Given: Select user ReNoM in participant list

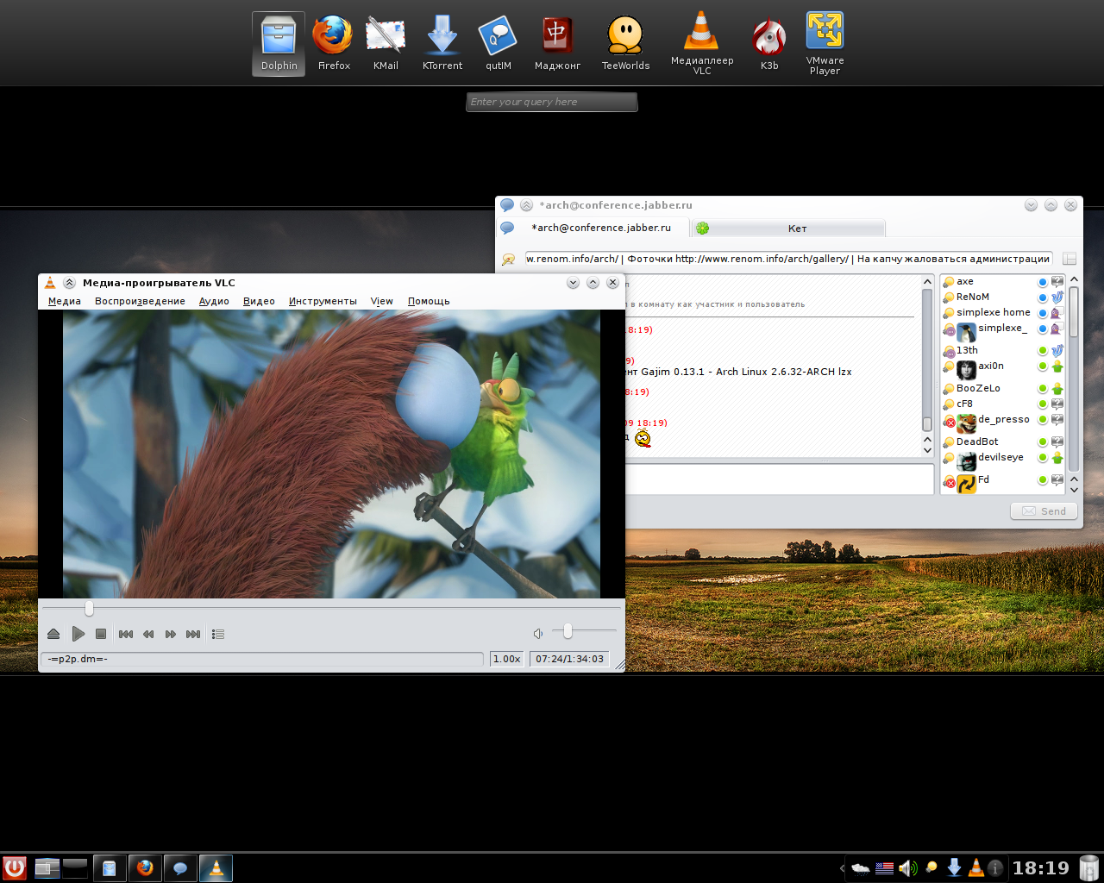Looking at the screenshot, I should coord(1003,297).
